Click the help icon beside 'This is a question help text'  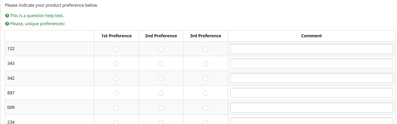click(x=7, y=16)
